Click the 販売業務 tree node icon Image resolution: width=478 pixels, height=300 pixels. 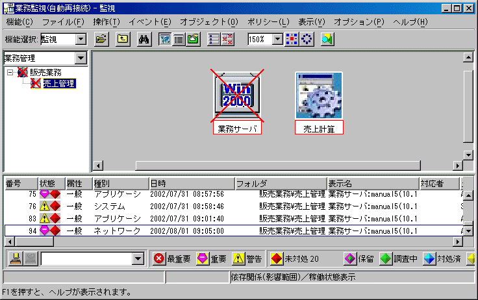point(23,72)
